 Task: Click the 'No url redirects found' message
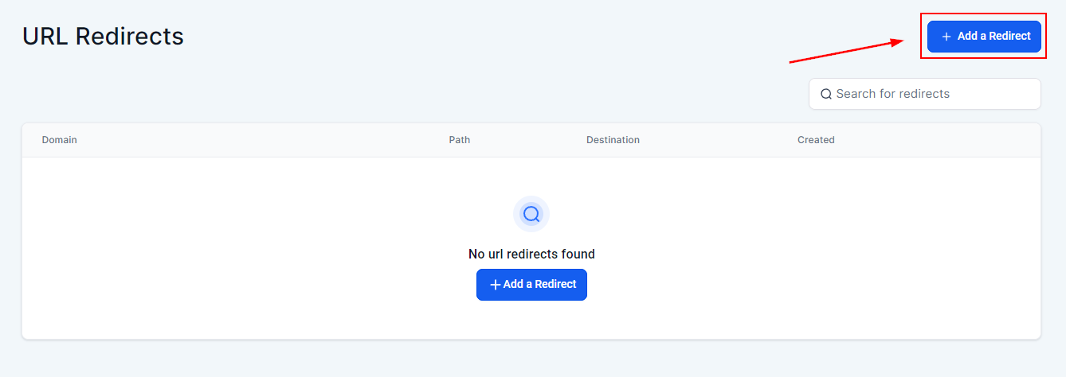pyautogui.click(x=531, y=255)
